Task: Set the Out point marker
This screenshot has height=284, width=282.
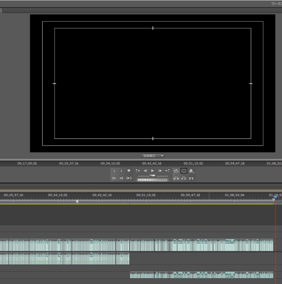Action: tap(121, 171)
